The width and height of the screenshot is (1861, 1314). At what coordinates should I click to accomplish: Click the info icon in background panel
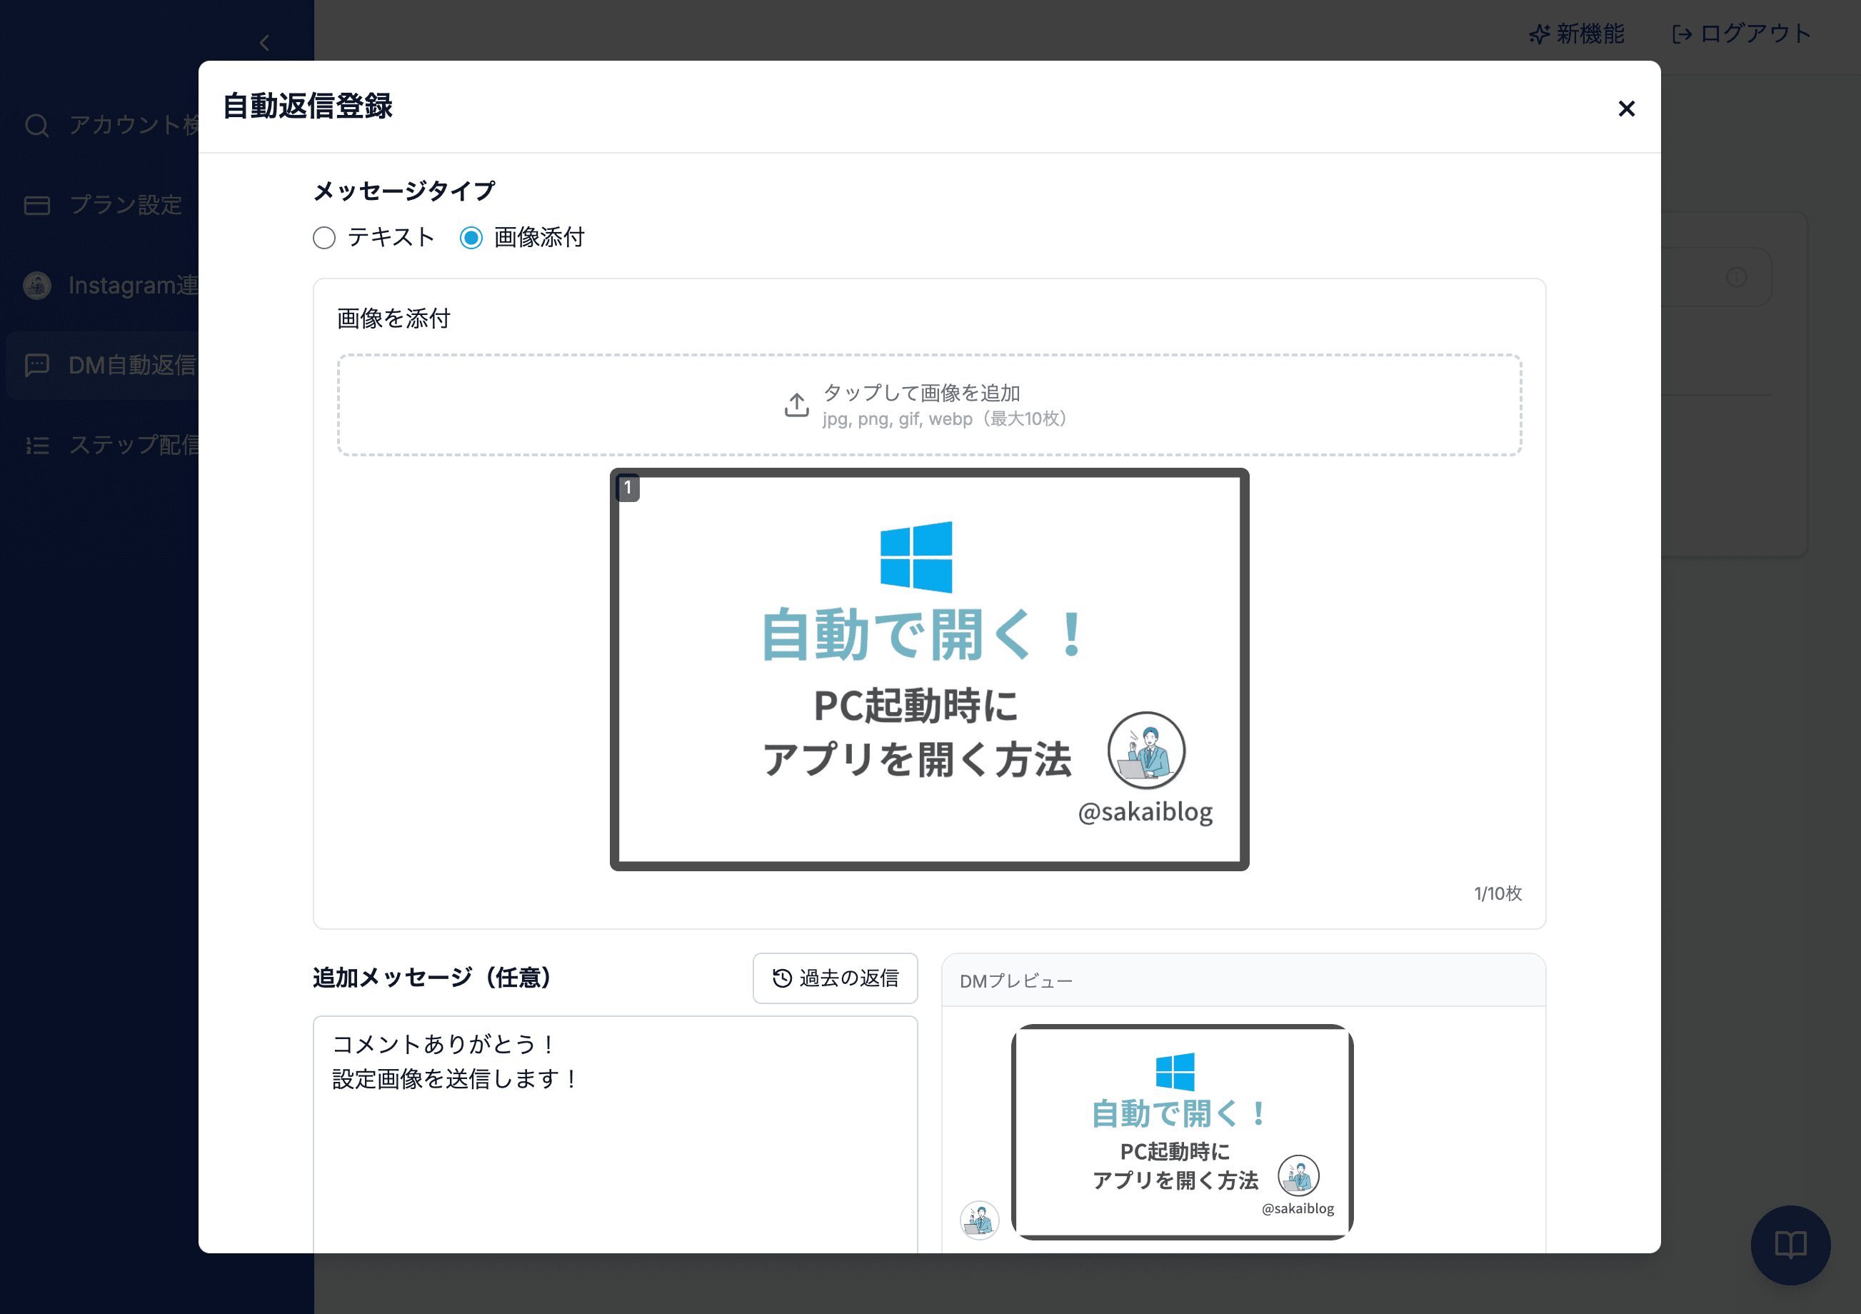tap(1736, 277)
